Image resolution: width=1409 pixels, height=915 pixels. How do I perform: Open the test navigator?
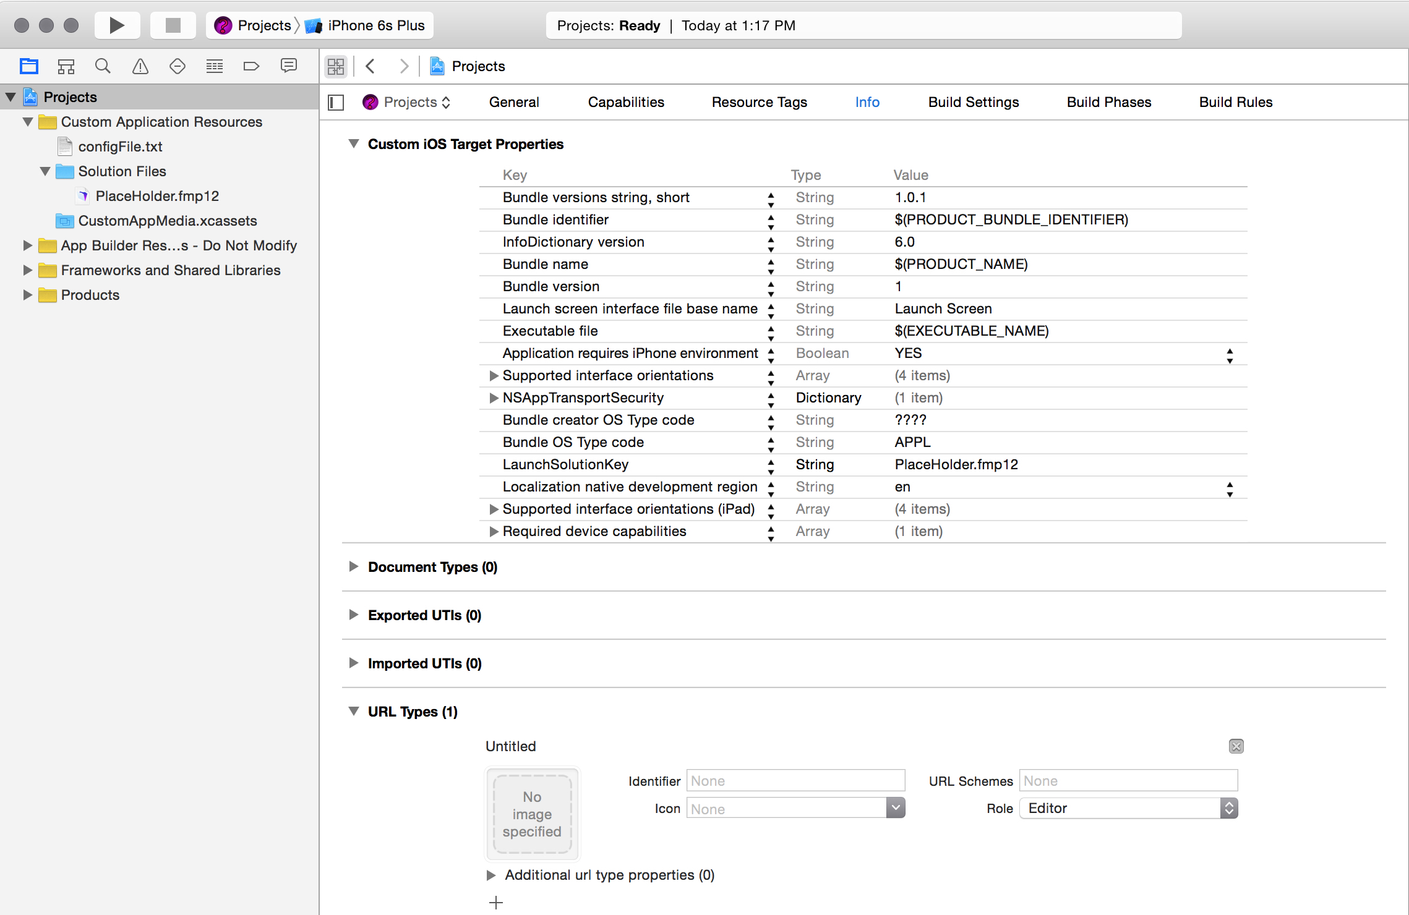click(177, 66)
